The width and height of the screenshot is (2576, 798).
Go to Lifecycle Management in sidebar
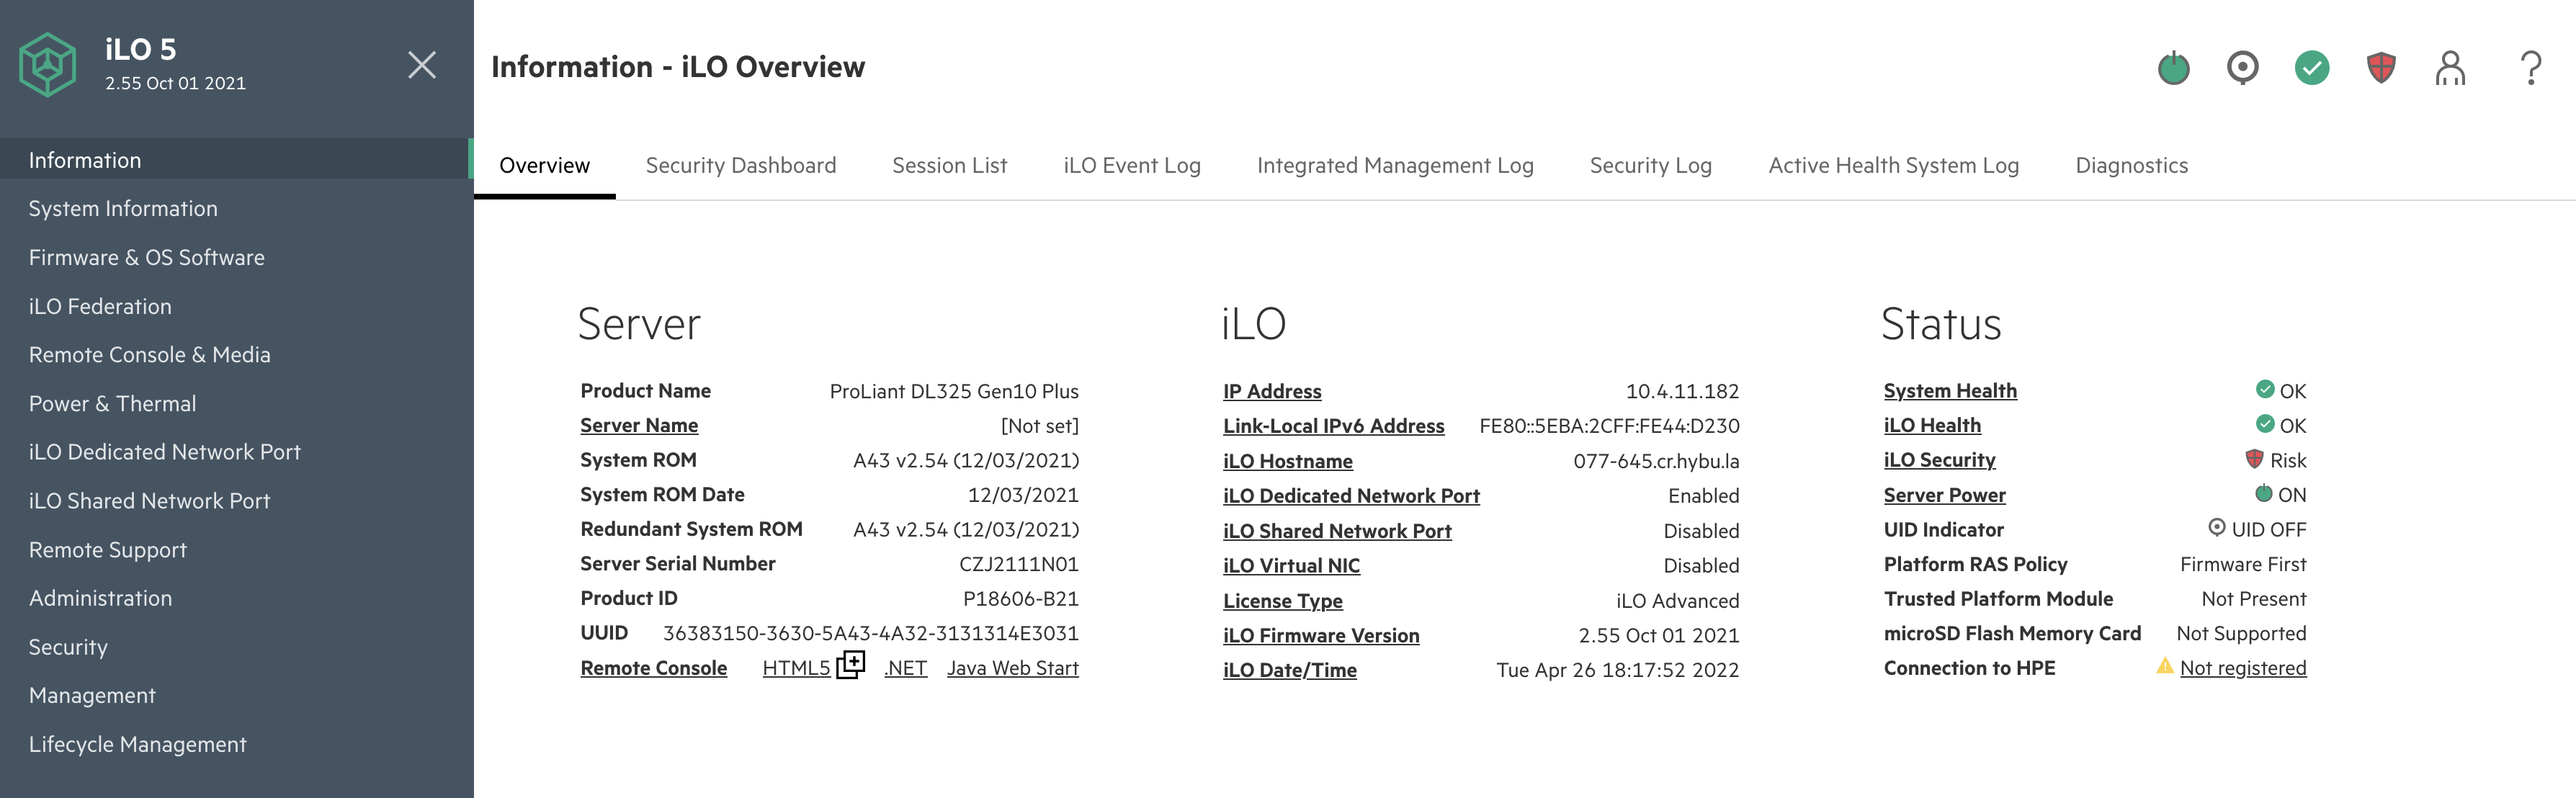point(137,745)
